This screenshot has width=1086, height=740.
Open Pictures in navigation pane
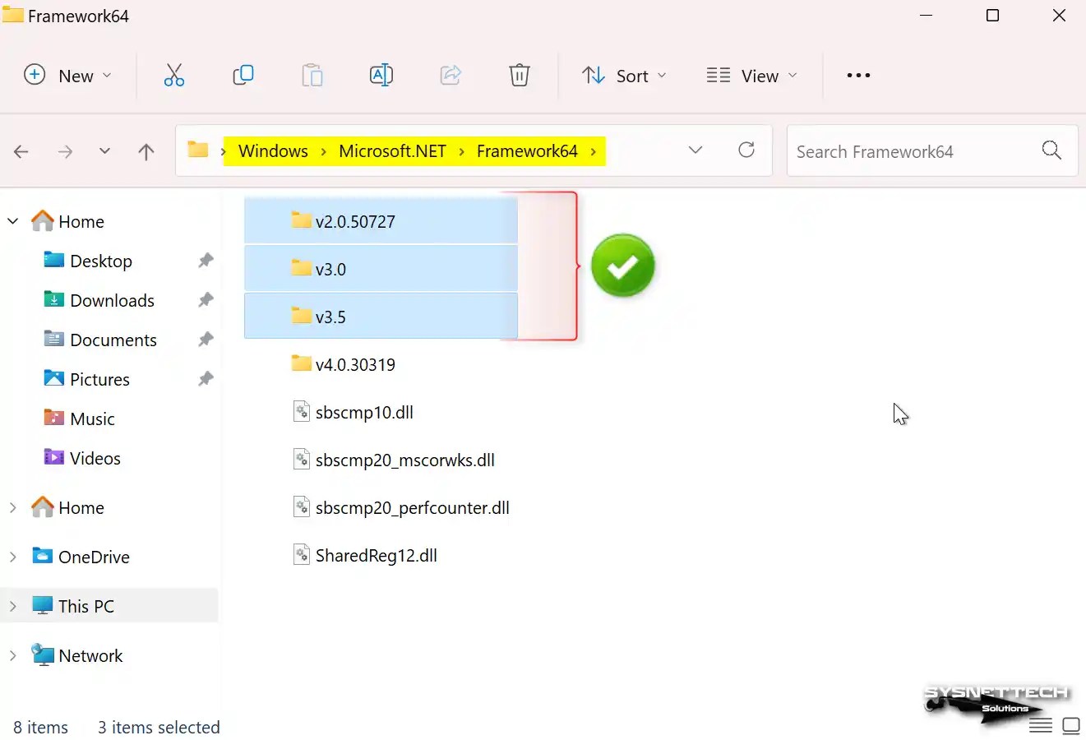pos(99,379)
